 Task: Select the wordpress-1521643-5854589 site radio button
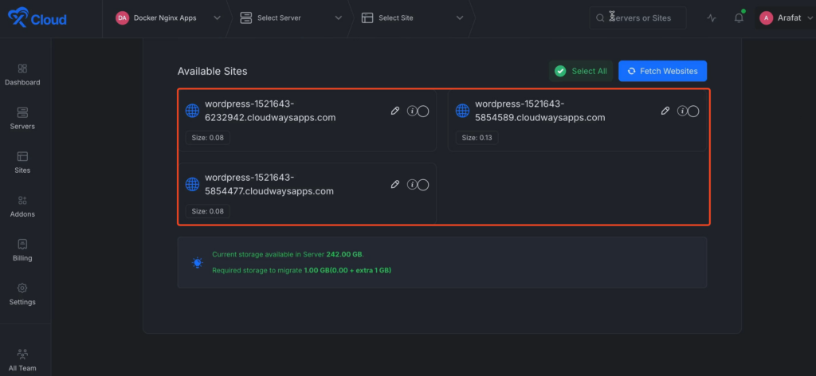tap(693, 112)
